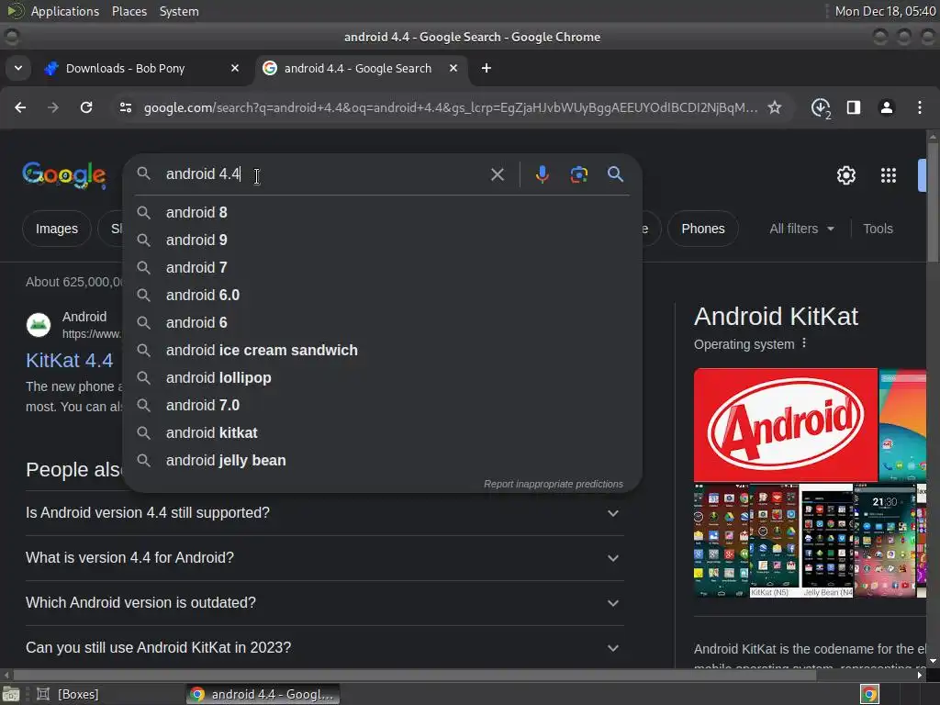The image size is (940, 705).
Task: Start voice search with microphone icon
Action: [x=542, y=174]
